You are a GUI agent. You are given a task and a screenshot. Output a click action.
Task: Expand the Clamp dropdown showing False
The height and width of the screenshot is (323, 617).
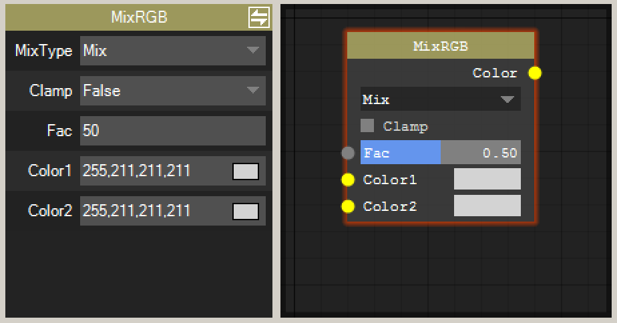[x=172, y=91]
